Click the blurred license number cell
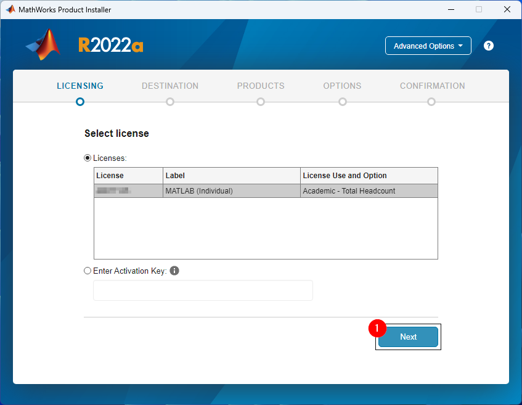 pyautogui.click(x=129, y=191)
